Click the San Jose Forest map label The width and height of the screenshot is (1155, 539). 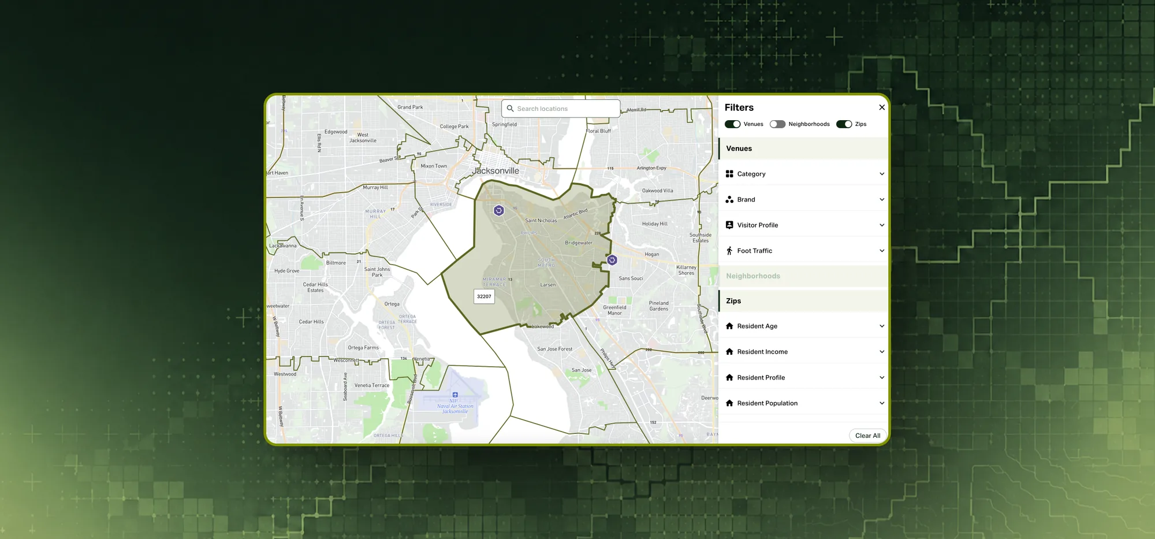[x=554, y=349]
